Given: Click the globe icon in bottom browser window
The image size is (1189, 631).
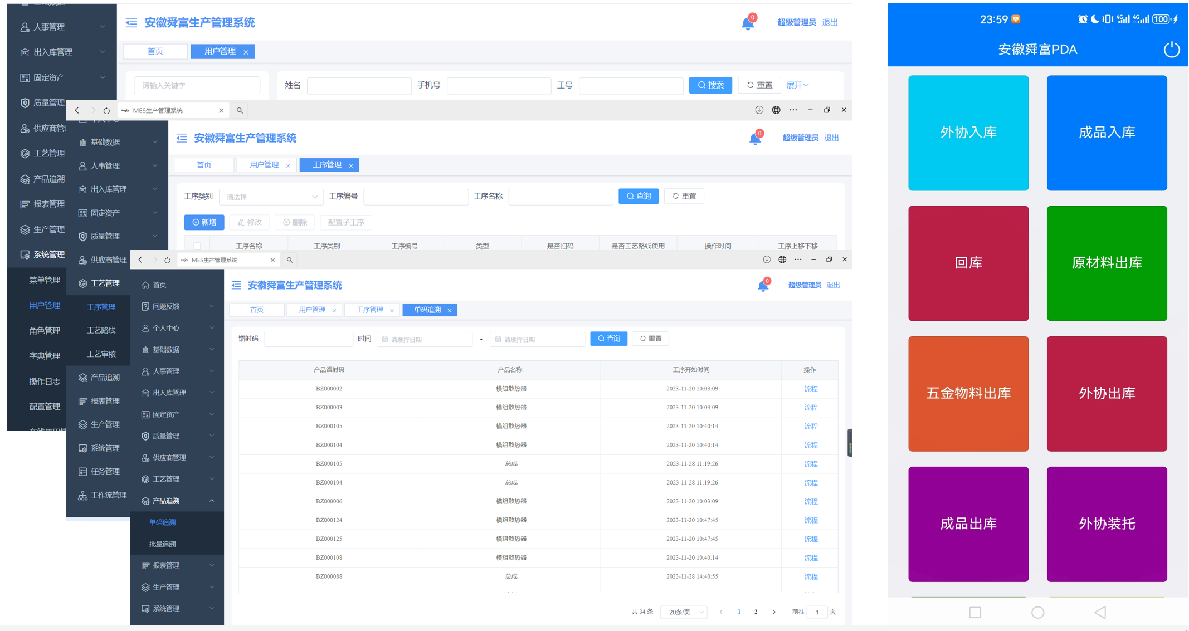Looking at the screenshot, I should (782, 260).
